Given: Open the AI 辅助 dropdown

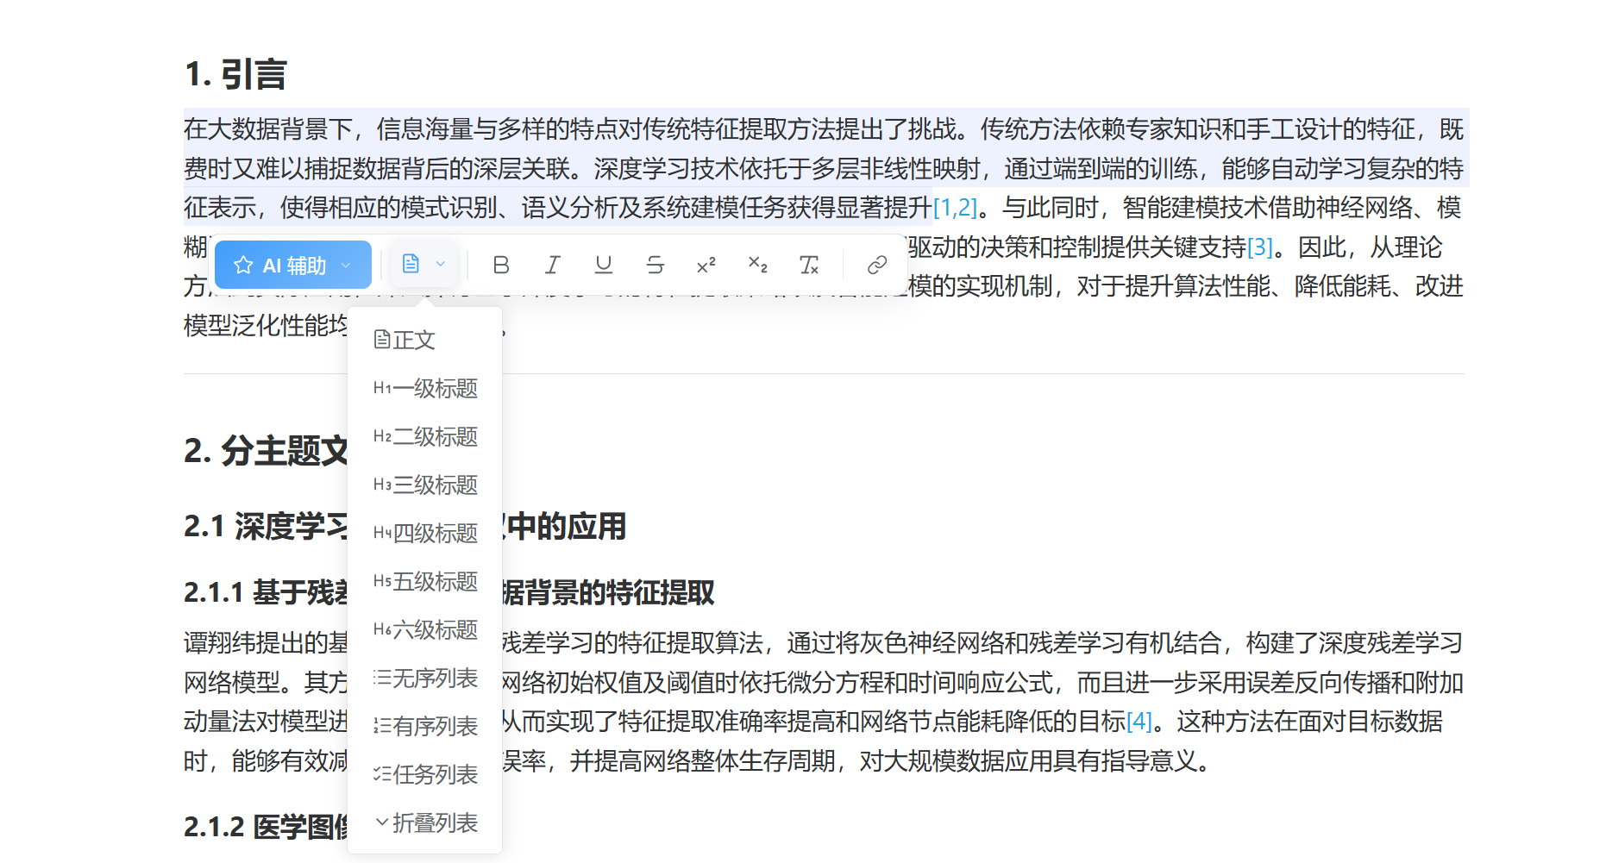Looking at the screenshot, I should pyautogui.click(x=293, y=265).
